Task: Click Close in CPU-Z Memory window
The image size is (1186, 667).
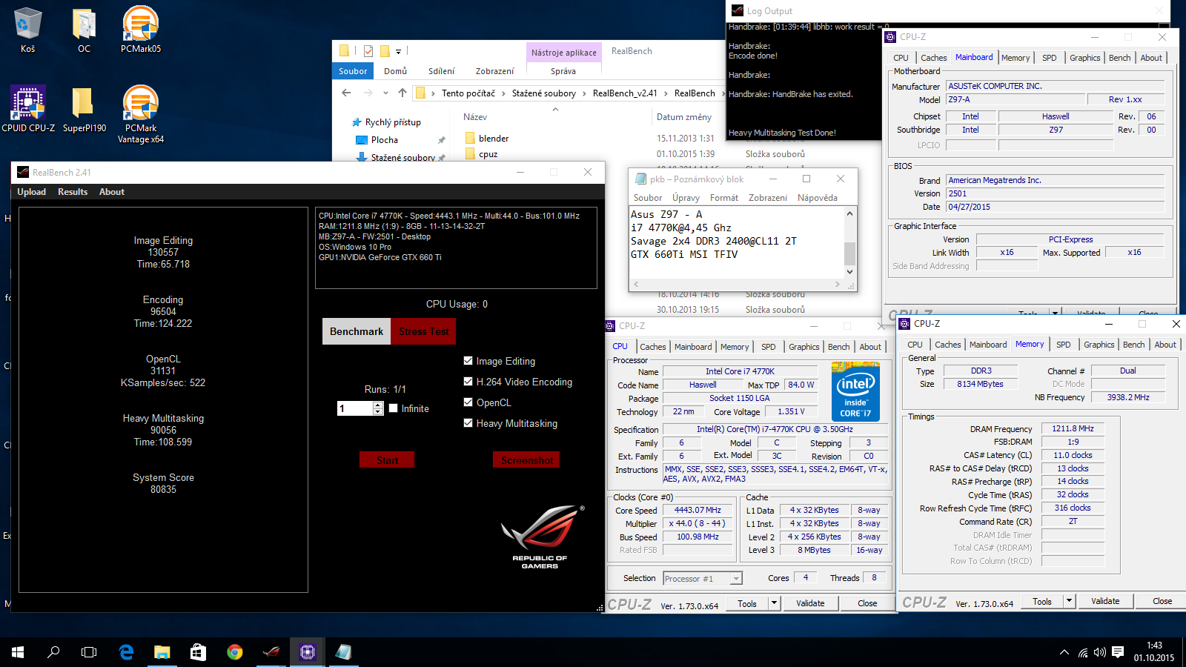Action: click(1162, 601)
